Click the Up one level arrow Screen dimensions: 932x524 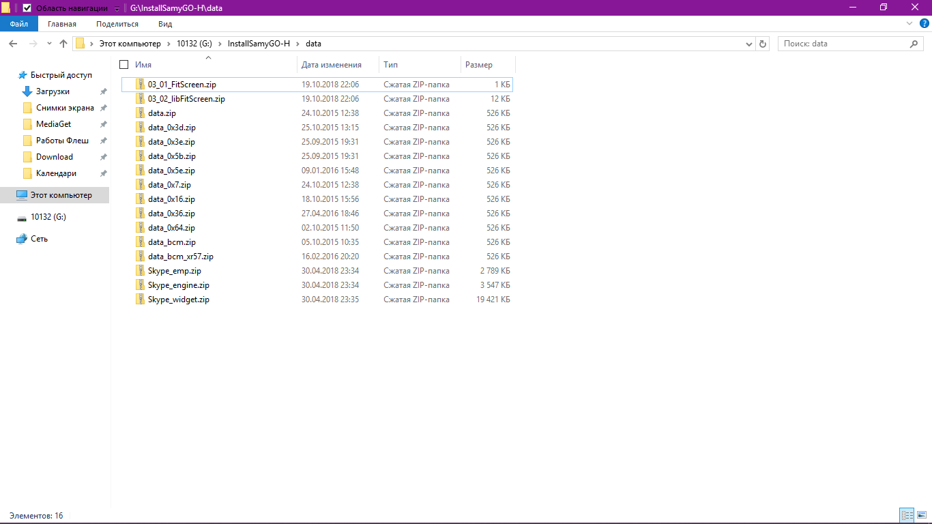click(x=63, y=44)
